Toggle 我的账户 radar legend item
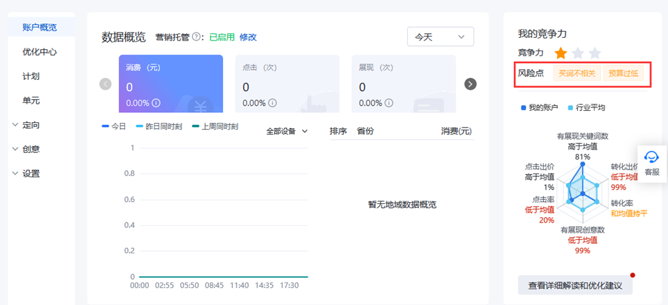Viewport: 668px width, 305px height. [539, 108]
